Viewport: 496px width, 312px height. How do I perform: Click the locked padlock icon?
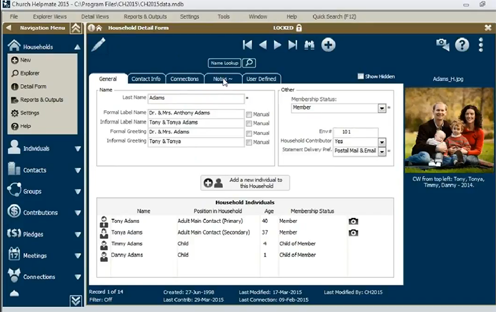(x=299, y=28)
